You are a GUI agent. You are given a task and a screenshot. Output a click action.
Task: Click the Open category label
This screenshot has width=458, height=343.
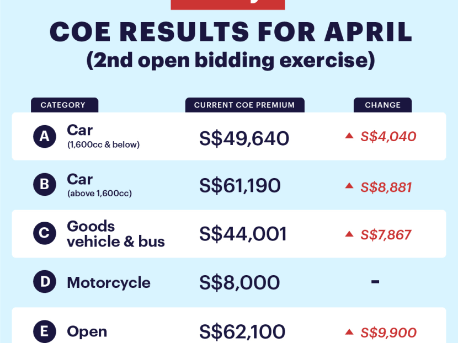tap(87, 332)
